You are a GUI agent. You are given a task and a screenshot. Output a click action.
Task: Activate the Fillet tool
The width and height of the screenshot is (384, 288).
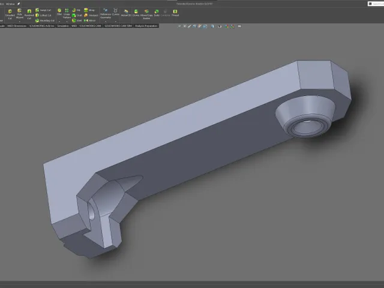59,12
